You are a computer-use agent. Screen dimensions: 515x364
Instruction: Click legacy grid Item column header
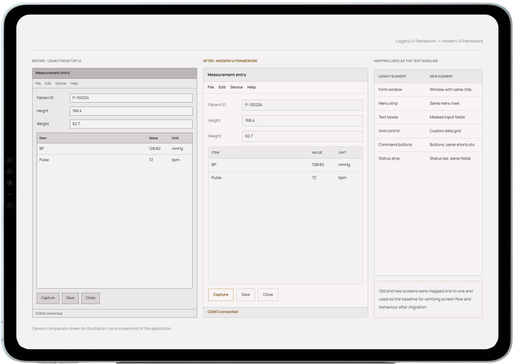[43, 138]
